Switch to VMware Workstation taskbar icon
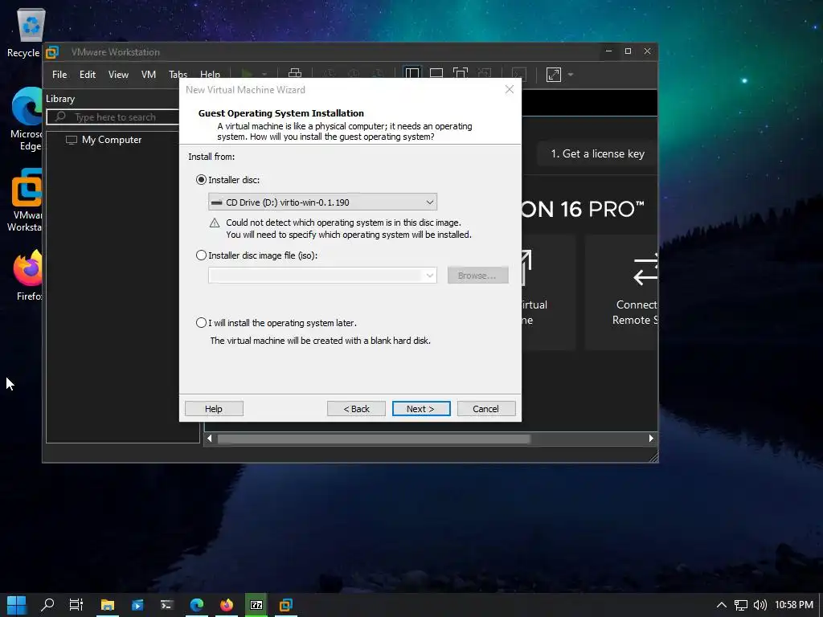Image resolution: width=823 pixels, height=617 pixels. (286, 605)
